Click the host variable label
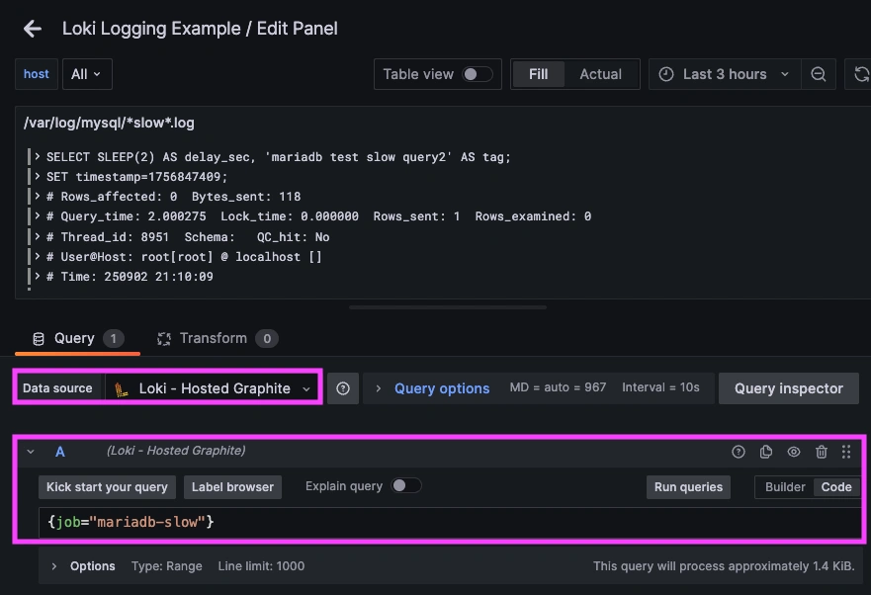871x595 pixels. click(x=37, y=74)
